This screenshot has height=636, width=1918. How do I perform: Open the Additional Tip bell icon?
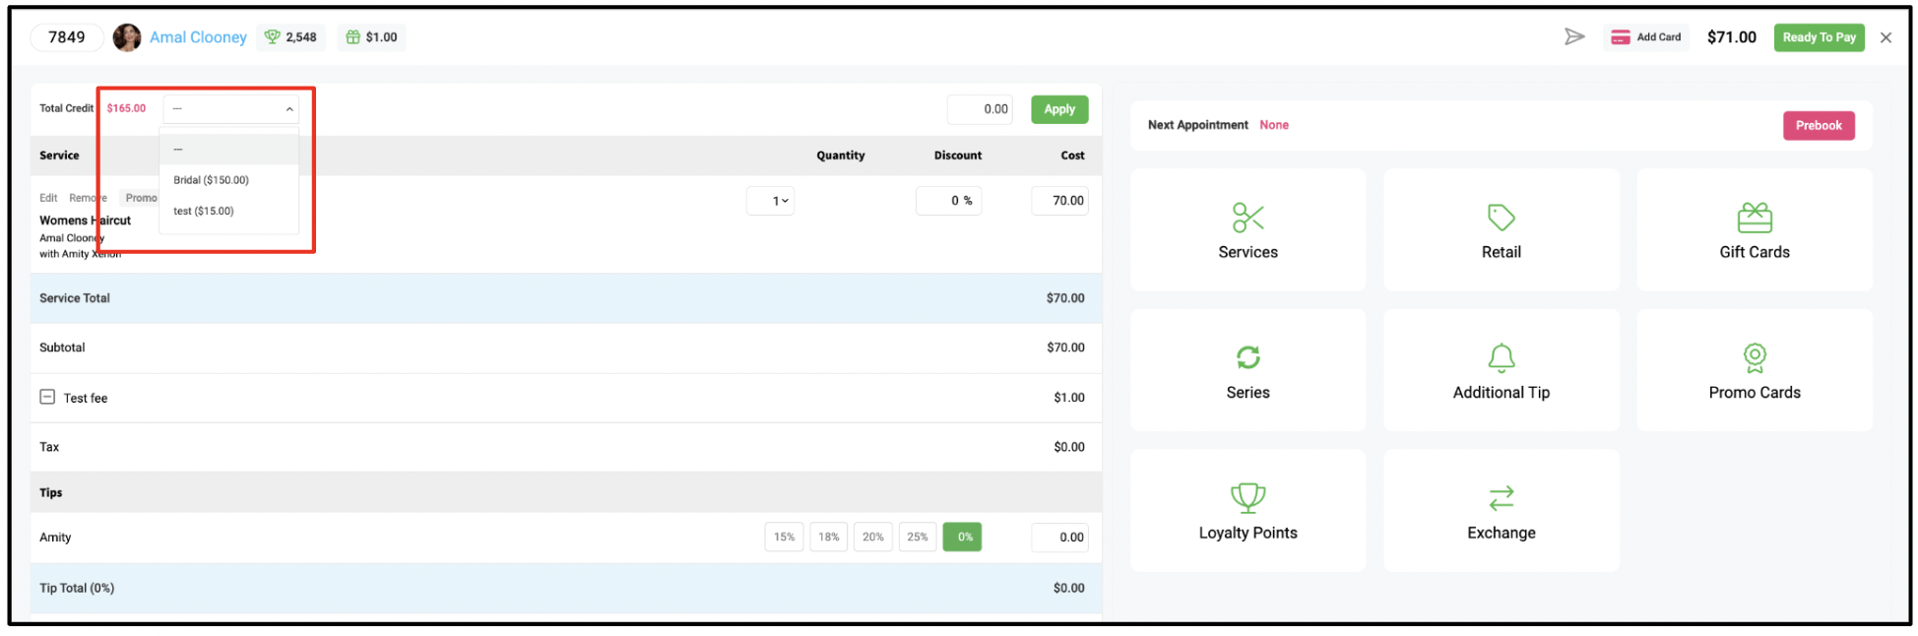pyautogui.click(x=1501, y=357)
